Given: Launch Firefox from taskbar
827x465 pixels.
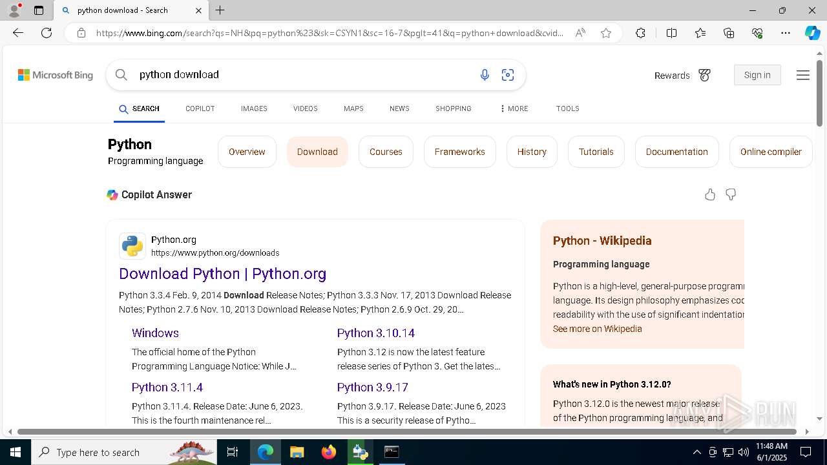Looking at the screenshot, I should point(329,452).
